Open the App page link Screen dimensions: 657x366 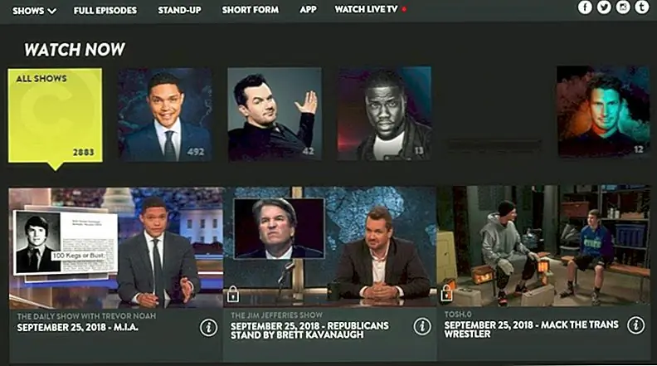pyautogui.click(x=308, y=9)
